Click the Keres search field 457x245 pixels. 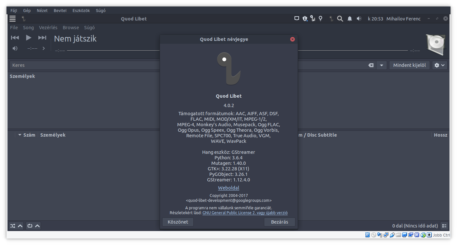tap(189, 65)
